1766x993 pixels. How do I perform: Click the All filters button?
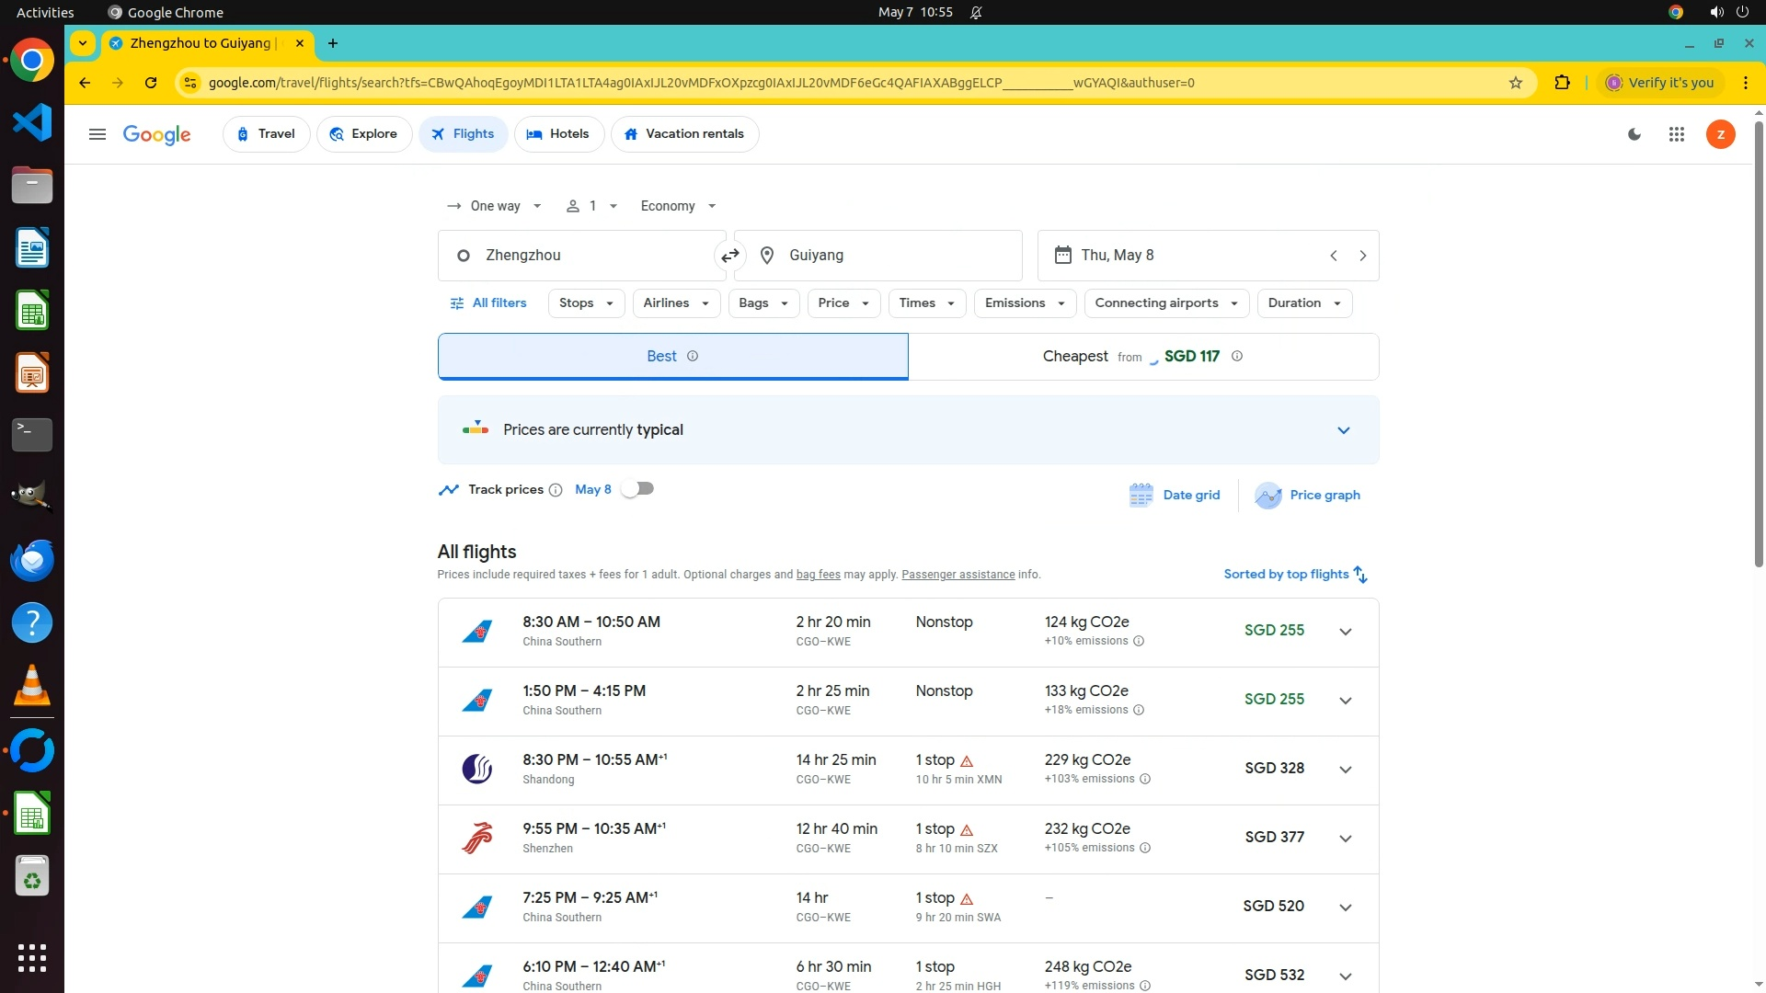pos(488,303)
